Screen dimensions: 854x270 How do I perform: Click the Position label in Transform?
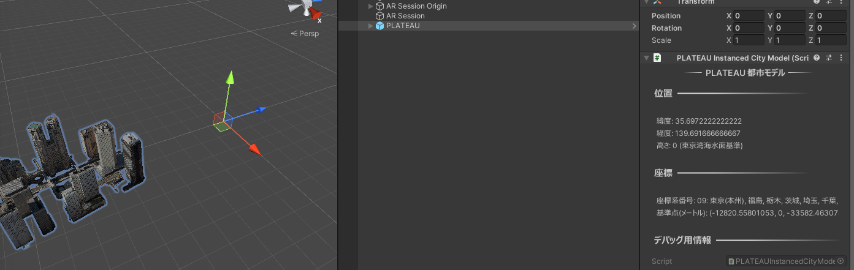(666, 16)
